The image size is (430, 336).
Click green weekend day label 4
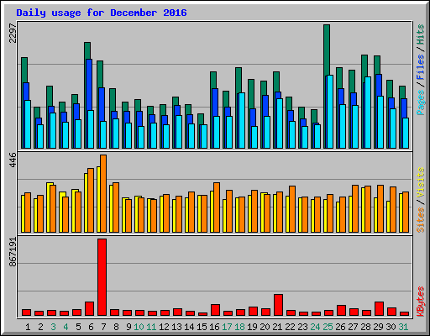pyautogui.click(x=66, y=327)
